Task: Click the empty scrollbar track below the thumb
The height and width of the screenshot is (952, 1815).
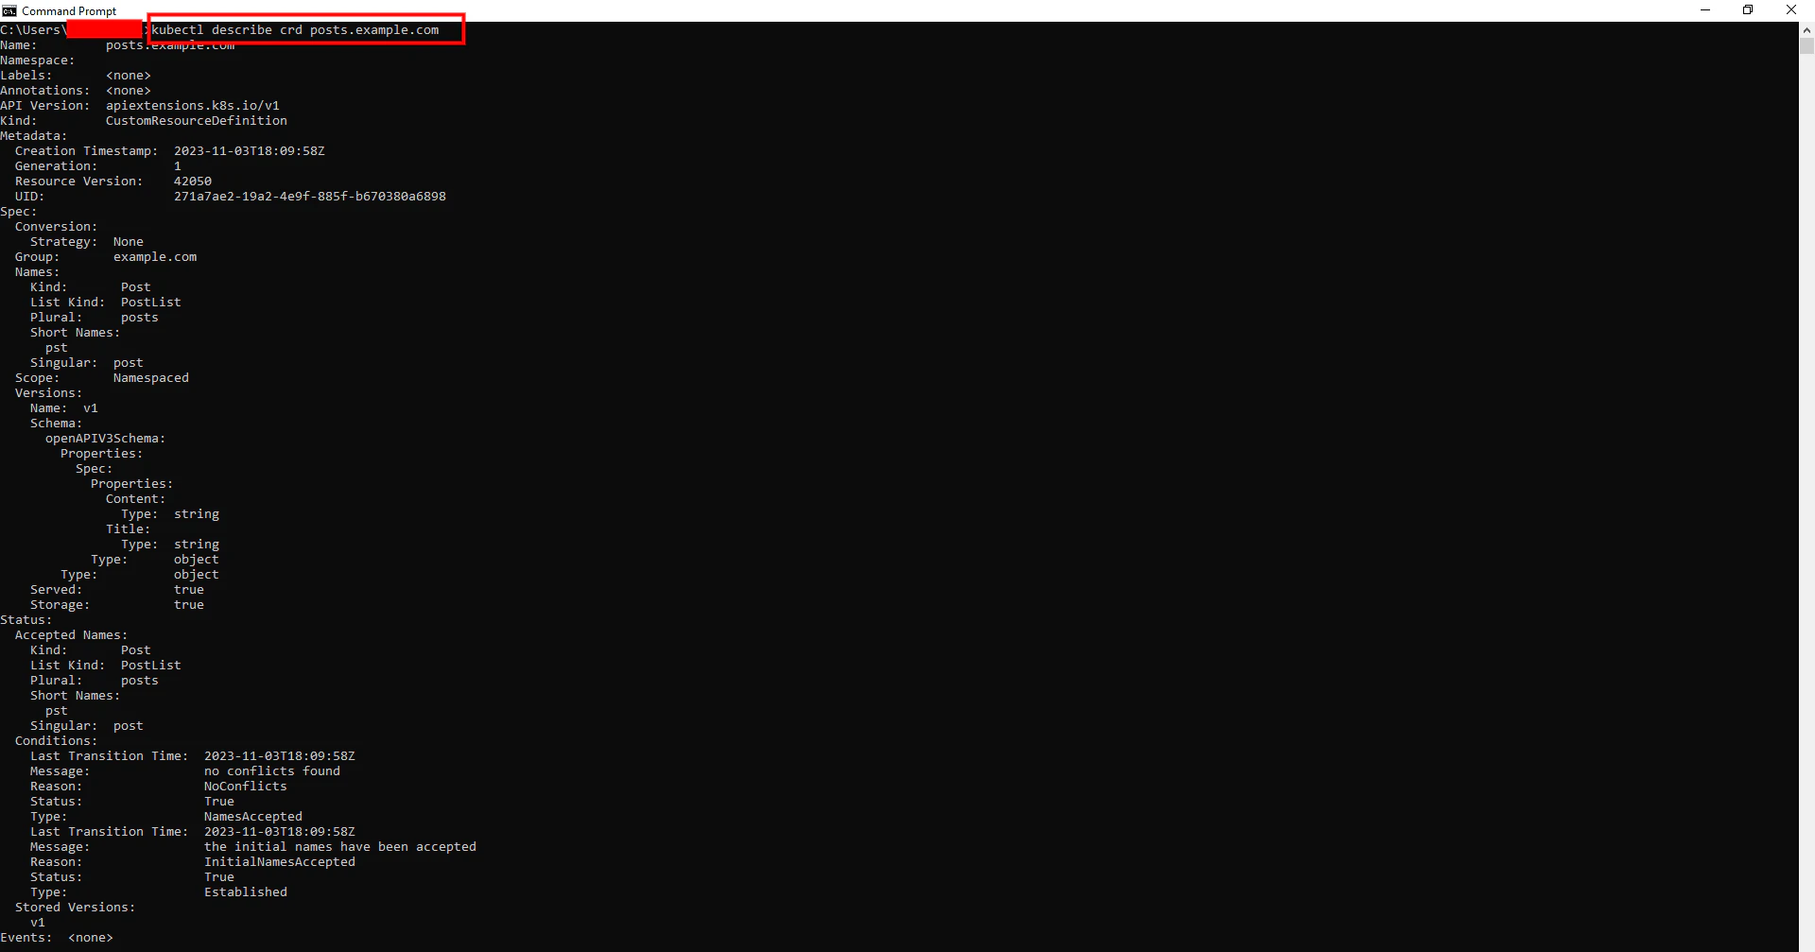Action: pos(1806,473)
